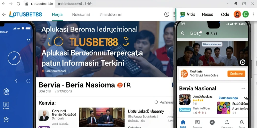Select the Mmnenc radio option
This screenshot has width=257, height=128.
pyautogui.click(x=156, y=102)
